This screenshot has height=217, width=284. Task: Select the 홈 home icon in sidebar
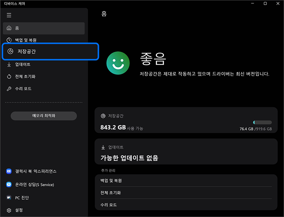(9, 28)
